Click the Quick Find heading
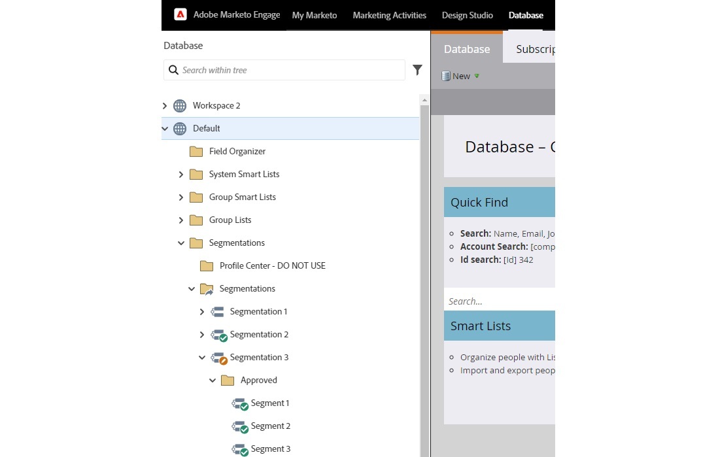 coord(479,203)
